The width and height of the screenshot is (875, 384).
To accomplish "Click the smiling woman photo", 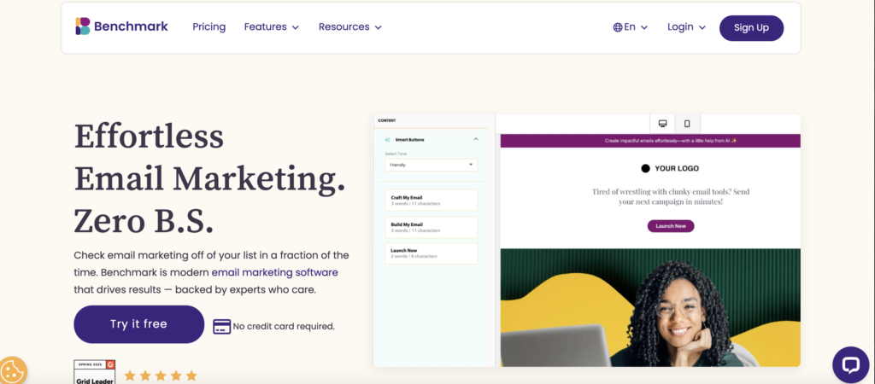I will [x=650, y=308].
